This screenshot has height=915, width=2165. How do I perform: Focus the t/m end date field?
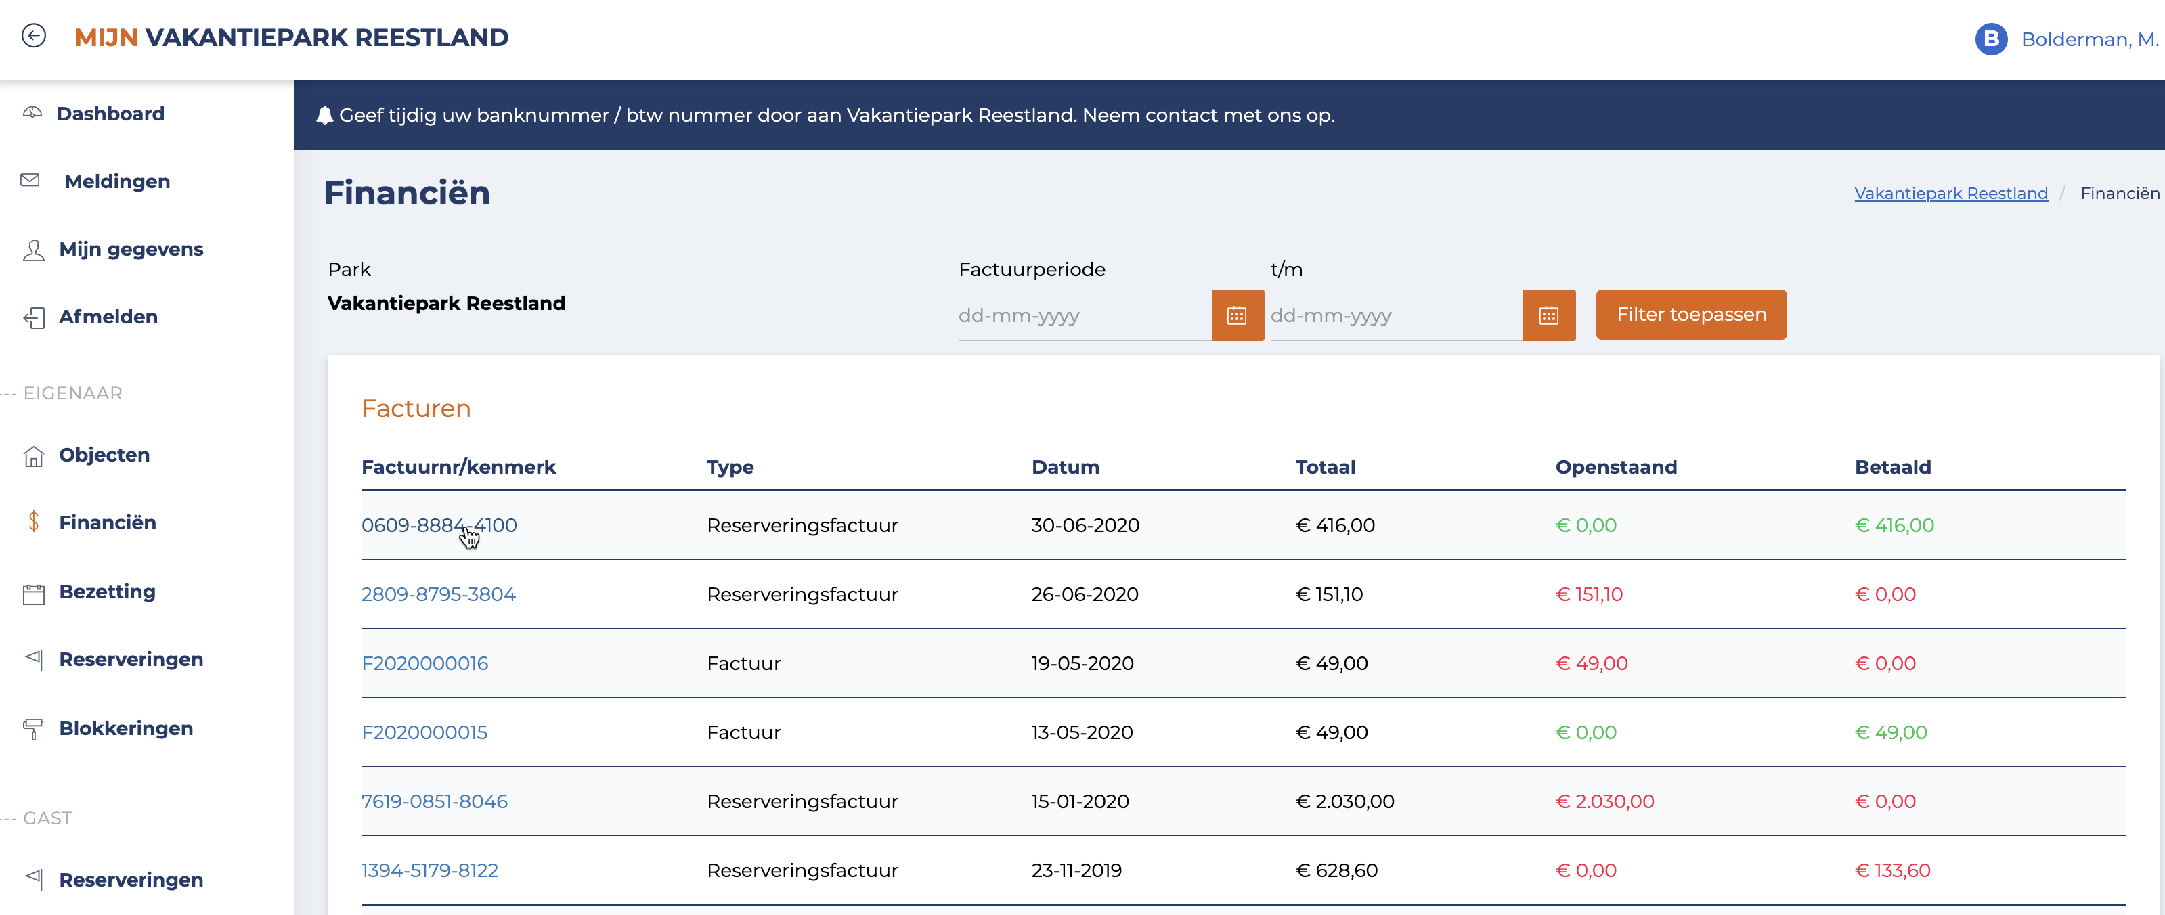(x=1395, y=315)
